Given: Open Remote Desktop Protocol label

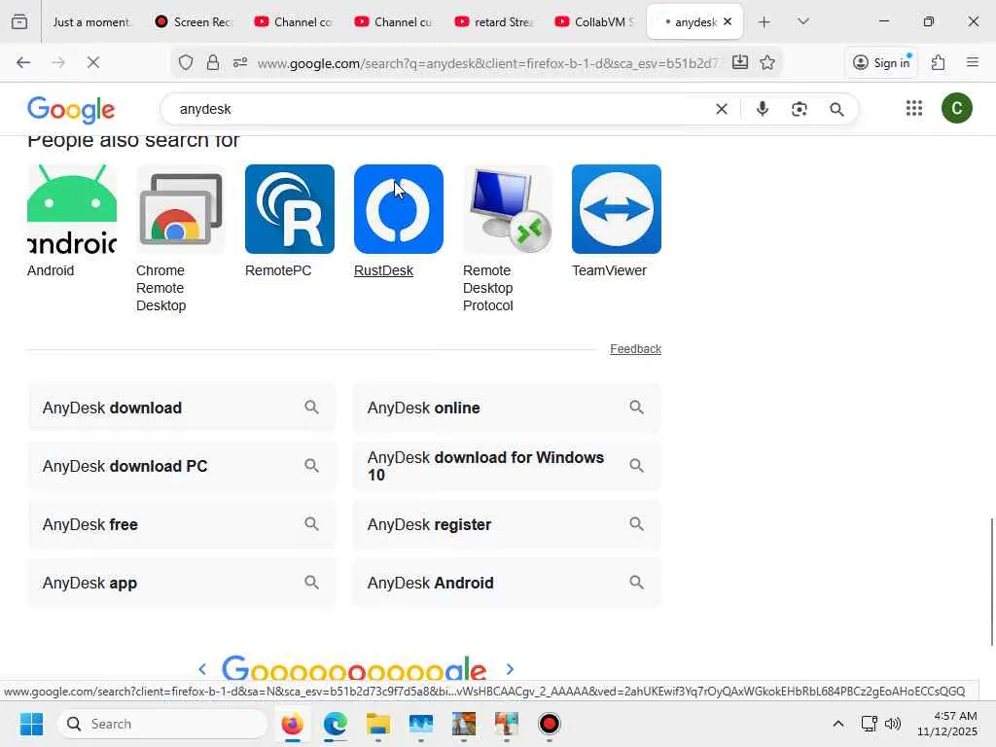Looking at the screenshot, I should [488, 288].
